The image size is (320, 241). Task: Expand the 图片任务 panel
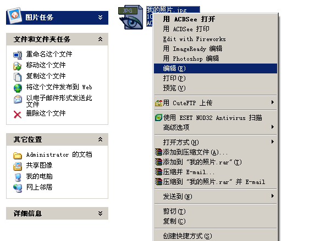100,18
